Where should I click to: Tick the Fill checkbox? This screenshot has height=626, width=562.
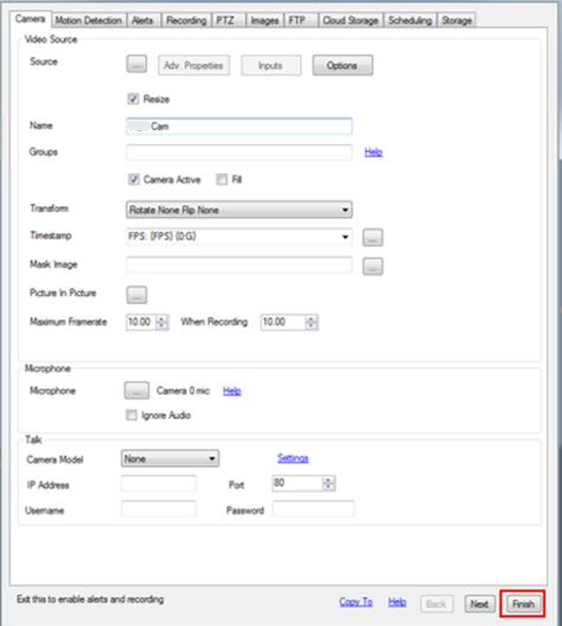point(222,180)
